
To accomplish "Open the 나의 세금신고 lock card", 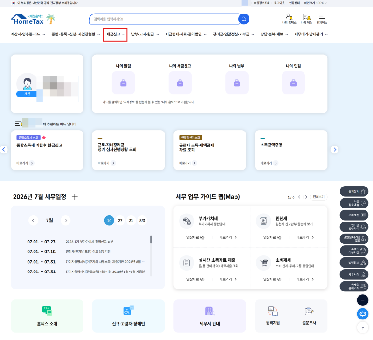I will pos(180,83).
